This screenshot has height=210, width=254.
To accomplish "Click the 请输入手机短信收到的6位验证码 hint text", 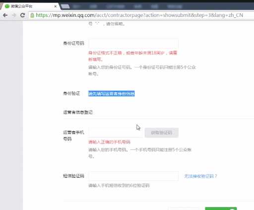I will [x=119, y=185].
